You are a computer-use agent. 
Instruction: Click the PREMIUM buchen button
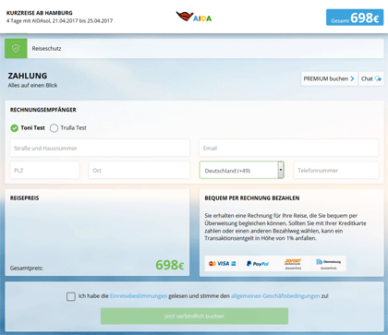(x=329, y=78)
